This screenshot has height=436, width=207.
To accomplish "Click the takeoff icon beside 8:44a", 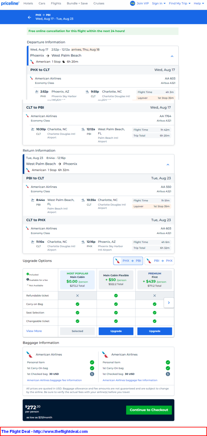I will 33,200.
